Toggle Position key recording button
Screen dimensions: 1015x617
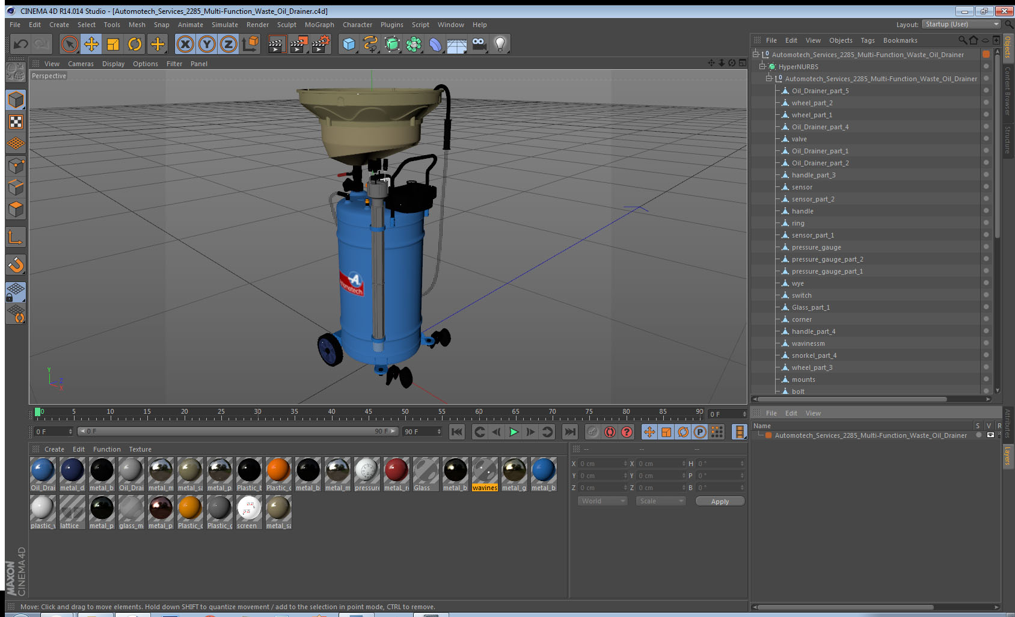click(649, 432)
